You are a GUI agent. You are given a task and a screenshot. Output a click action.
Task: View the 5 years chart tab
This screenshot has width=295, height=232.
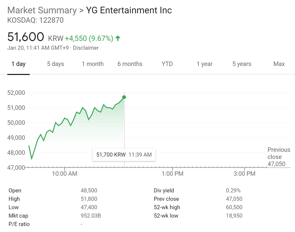242,64
